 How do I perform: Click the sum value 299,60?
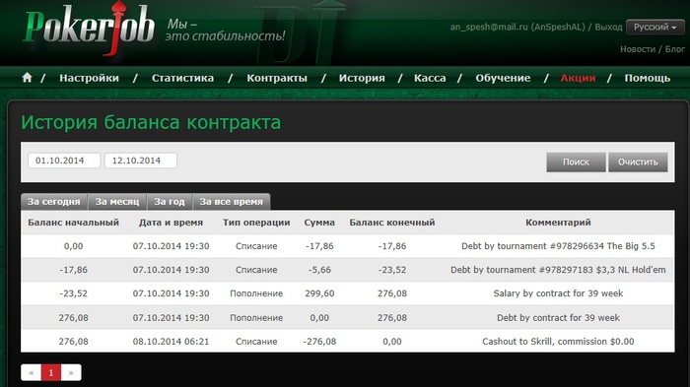click(319, 293)
